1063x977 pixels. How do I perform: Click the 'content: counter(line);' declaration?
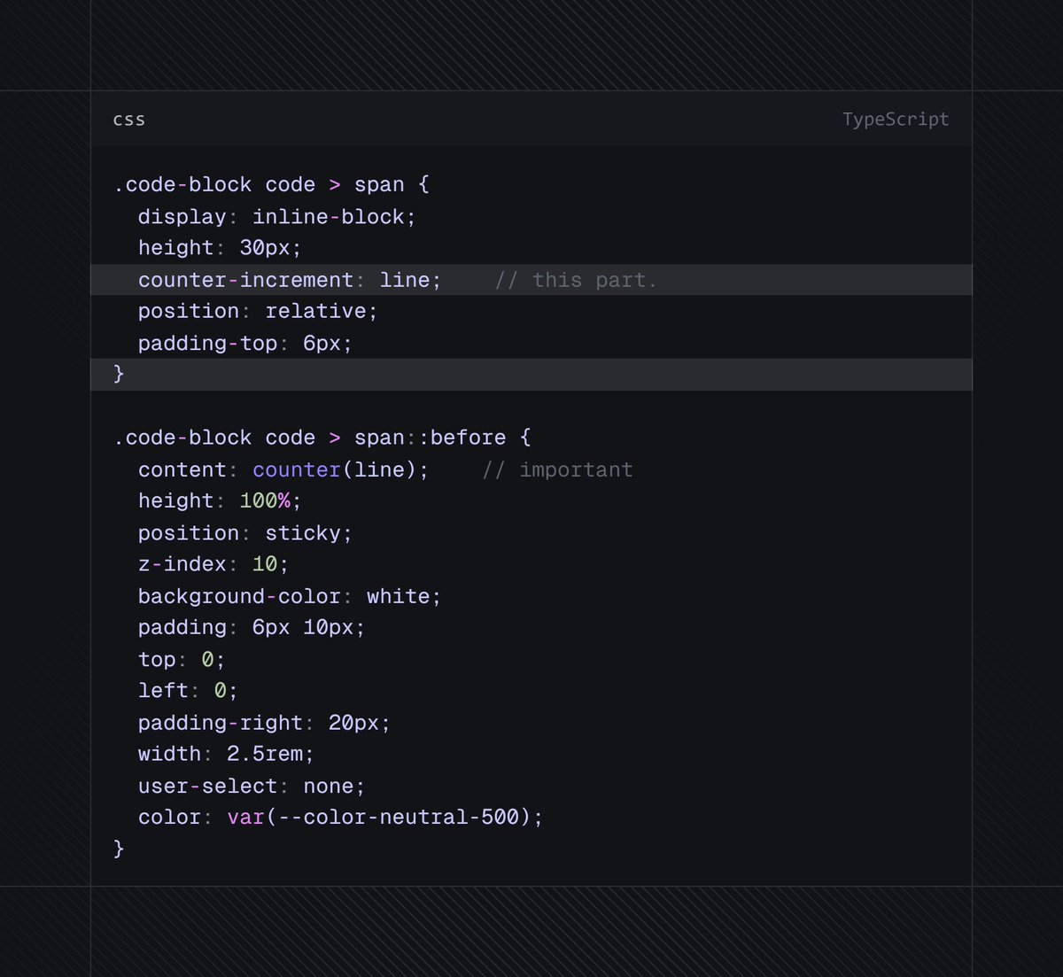click(x=283, y=469)
